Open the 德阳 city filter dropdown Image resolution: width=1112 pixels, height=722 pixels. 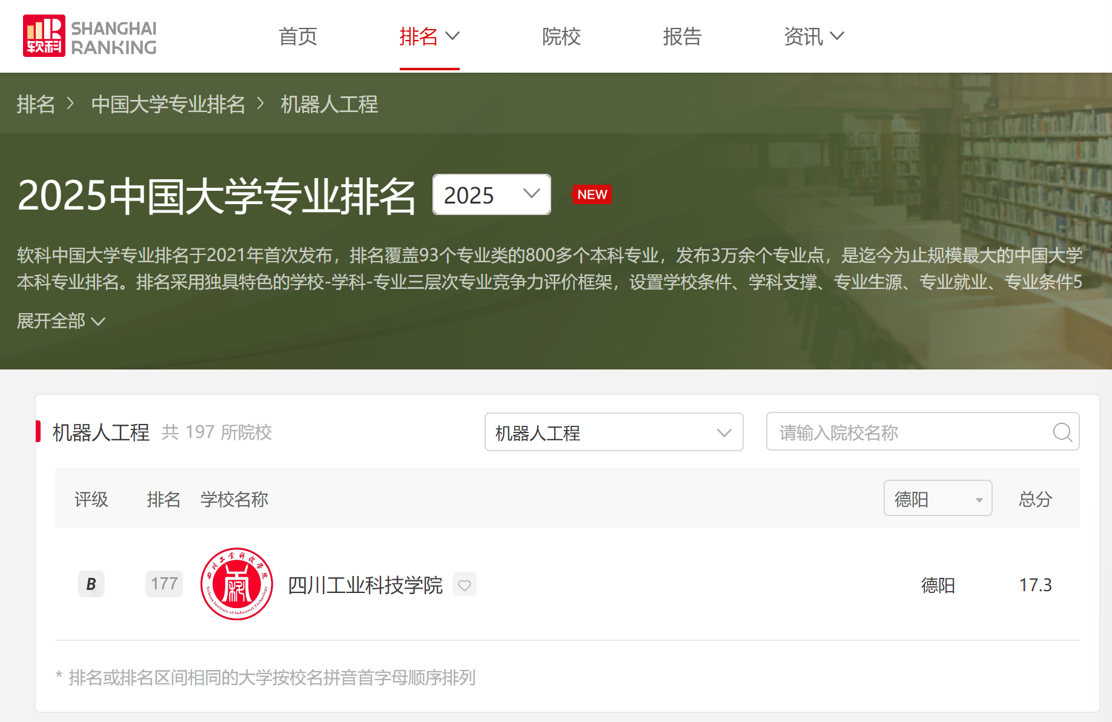tap(937, 499)
